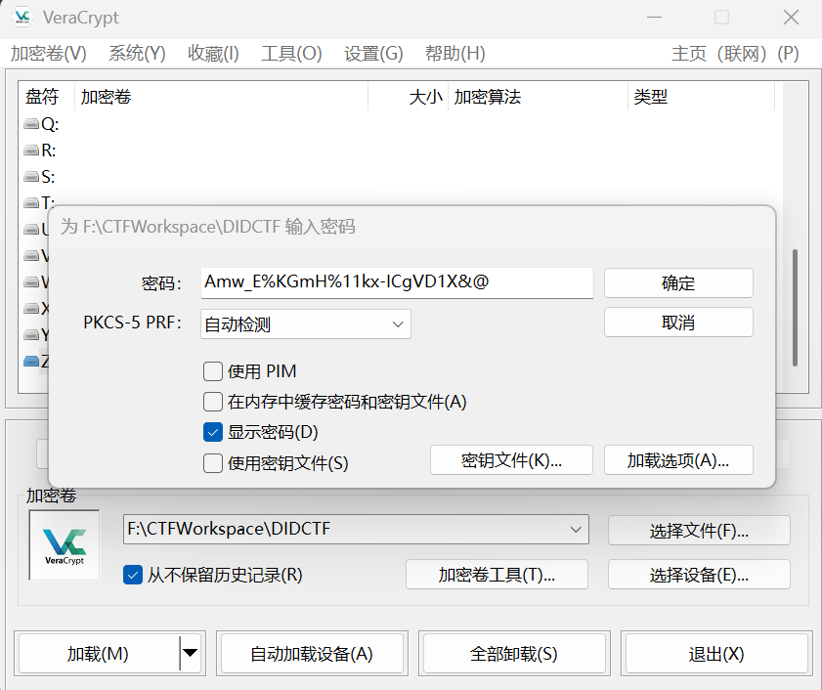Open the 主页 (联网) (P) menu
822x690 pixels.
click(735, 54)
